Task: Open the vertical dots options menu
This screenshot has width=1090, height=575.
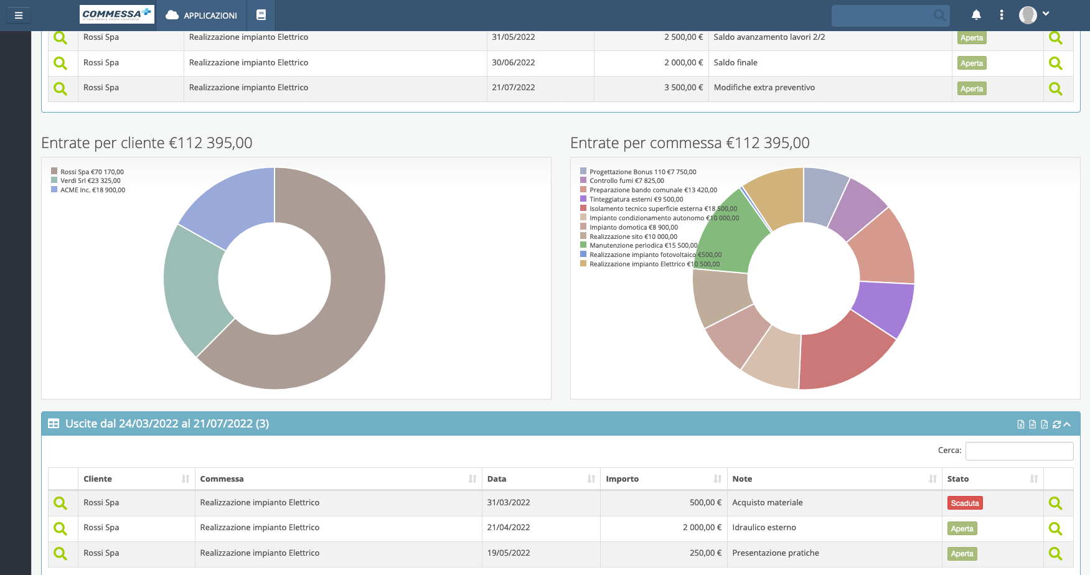Action: tap(1002, 15)
